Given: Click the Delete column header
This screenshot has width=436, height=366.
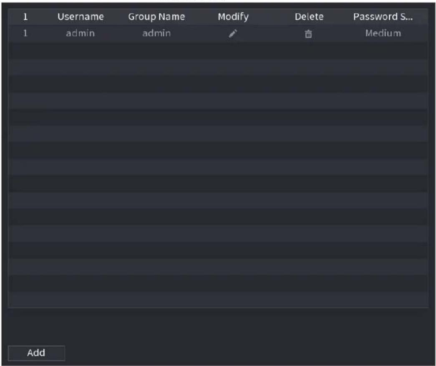Looking at the screenshot, I should (309, 17).
